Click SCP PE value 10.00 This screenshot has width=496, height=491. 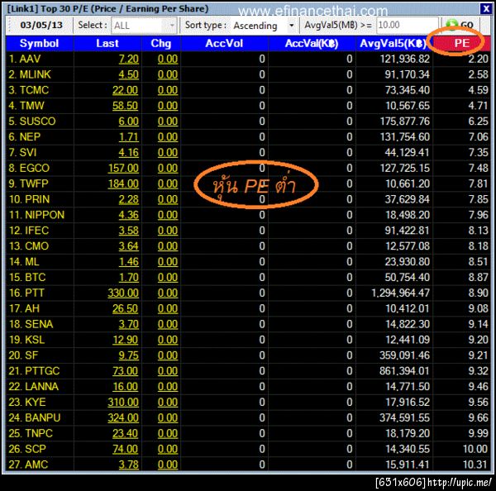(475, 449)
